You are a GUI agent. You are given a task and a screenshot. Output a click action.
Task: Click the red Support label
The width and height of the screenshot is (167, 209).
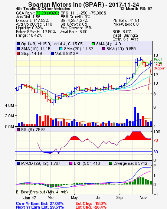[x=160, y=68]
